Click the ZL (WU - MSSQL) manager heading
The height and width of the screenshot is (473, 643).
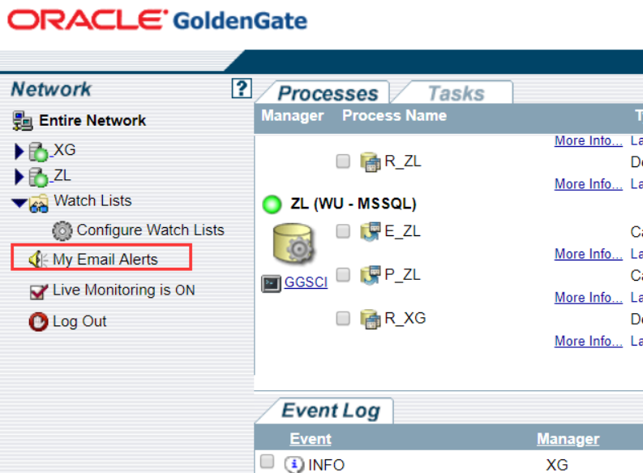pos(353,204)
